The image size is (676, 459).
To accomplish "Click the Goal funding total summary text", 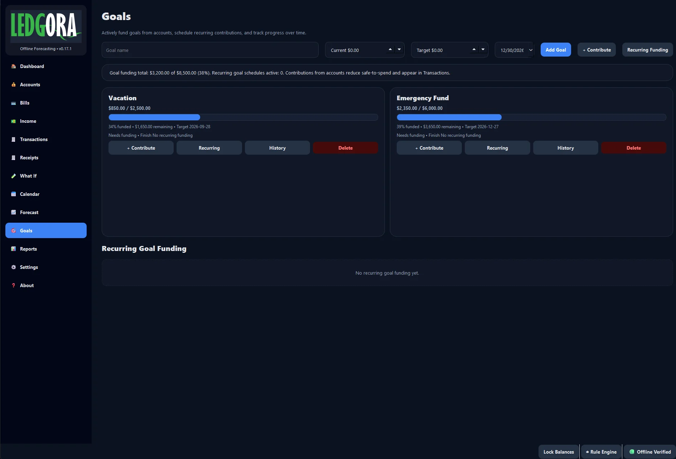I will coord(280,73).
